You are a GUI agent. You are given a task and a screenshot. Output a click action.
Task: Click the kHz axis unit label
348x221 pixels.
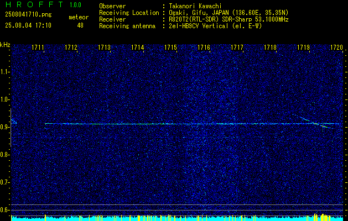pyautogui.click(x=5, y=45)
